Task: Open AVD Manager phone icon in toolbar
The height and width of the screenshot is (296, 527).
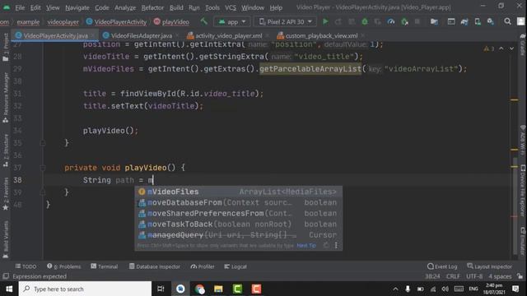Action: click(x=478, y=22)
